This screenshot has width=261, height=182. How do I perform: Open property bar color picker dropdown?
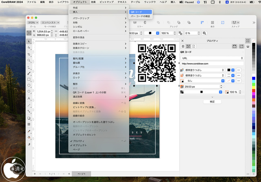(x=157, y=33)
